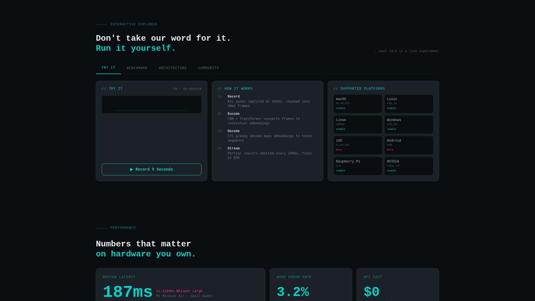The image size is (535, 301).
Task: Select the Raspberry Pi platform card
Action: pyautogui.click(x=358, y=166)
